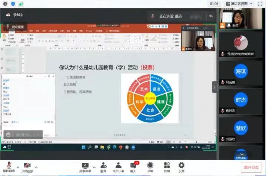Open 聊天 chat with 21 unread
The width and height of the screenshot is (266, 176).
(x=133, y=166)
